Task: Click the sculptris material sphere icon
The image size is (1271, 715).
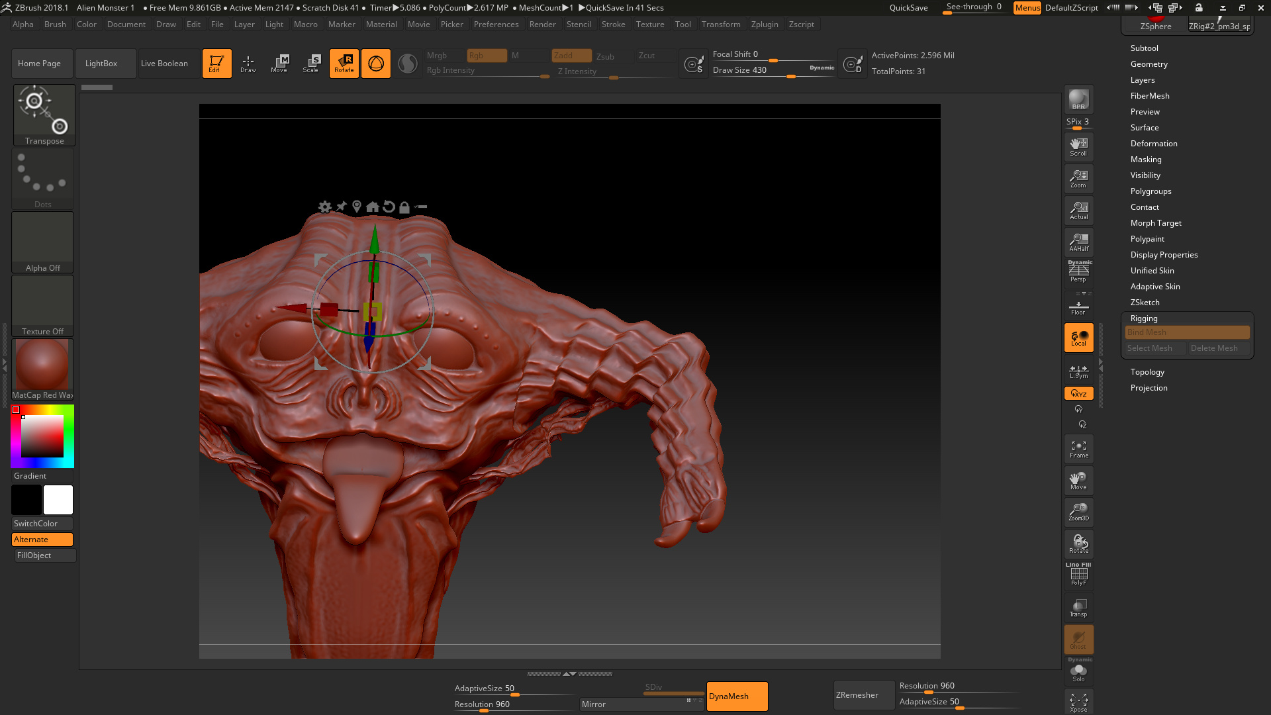Action: click(408, 64)
